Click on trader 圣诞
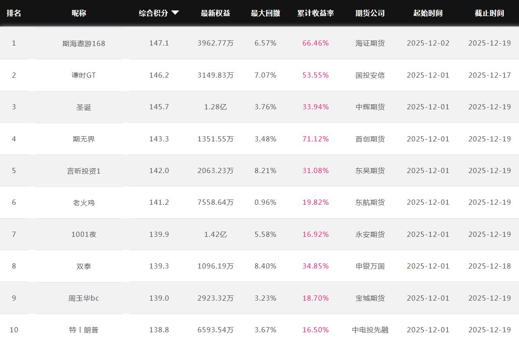 [84, 107]
